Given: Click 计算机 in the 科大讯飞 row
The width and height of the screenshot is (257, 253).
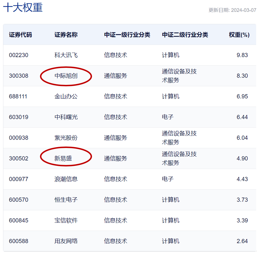Looking at the screenshot, I should click(x=171, y=55).
